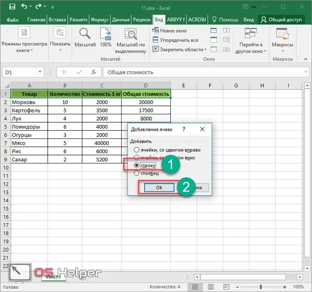Arrange all windows with Упорядочить все
This screenshot has height=292, width=312.
pos(175,40)
